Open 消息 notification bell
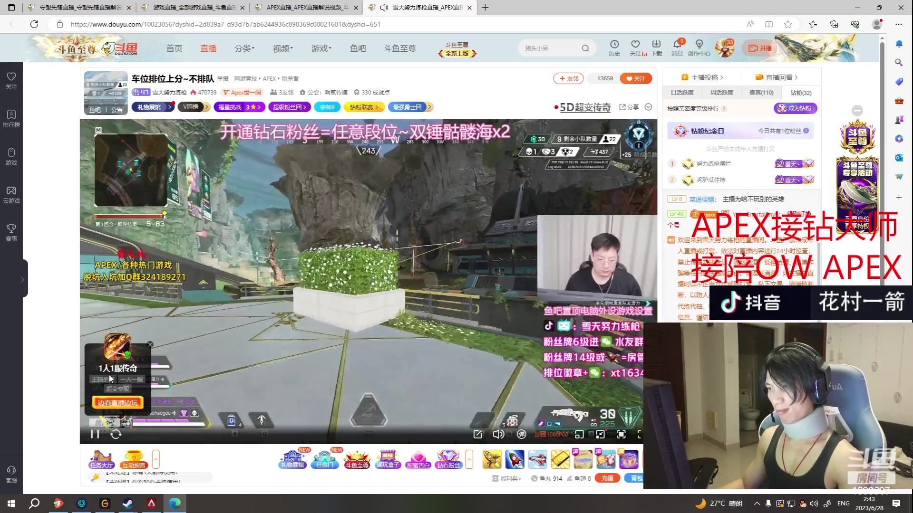 (677, 47)
